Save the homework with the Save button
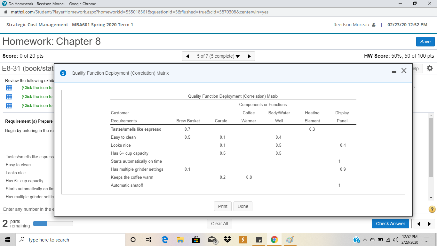Viewport: 437px width, 246px height. click(x=425, y=42)
